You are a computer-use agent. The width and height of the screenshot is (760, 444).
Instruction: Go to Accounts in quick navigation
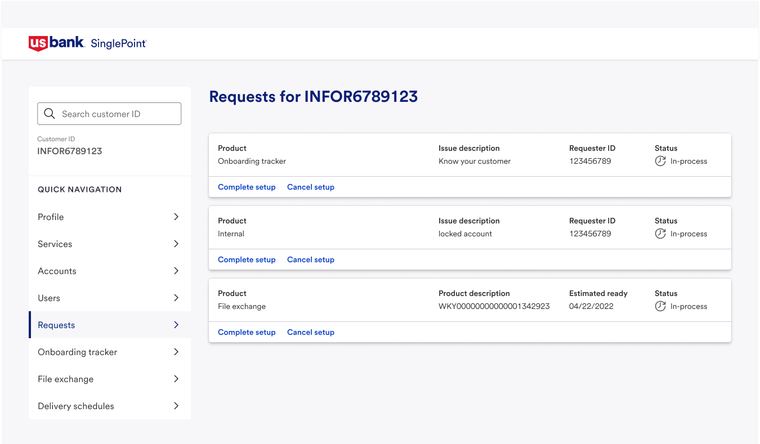110,271
